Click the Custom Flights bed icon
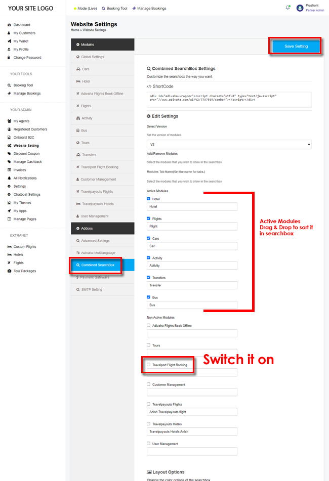 9,247
